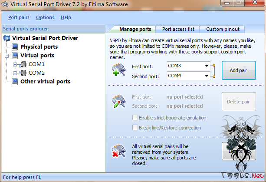Screen dimensions: 266x182
Task: Click the Serial ports explorer header
Action: click(x=53, y=29)
